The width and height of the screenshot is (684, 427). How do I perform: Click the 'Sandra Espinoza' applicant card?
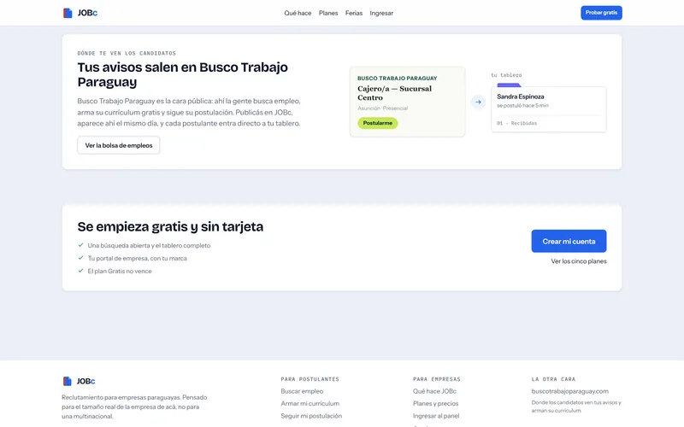[549, 109]
